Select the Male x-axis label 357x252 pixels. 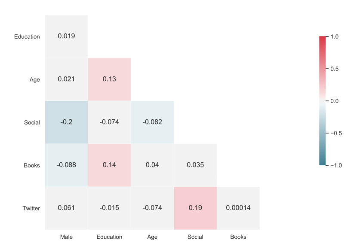66,237
